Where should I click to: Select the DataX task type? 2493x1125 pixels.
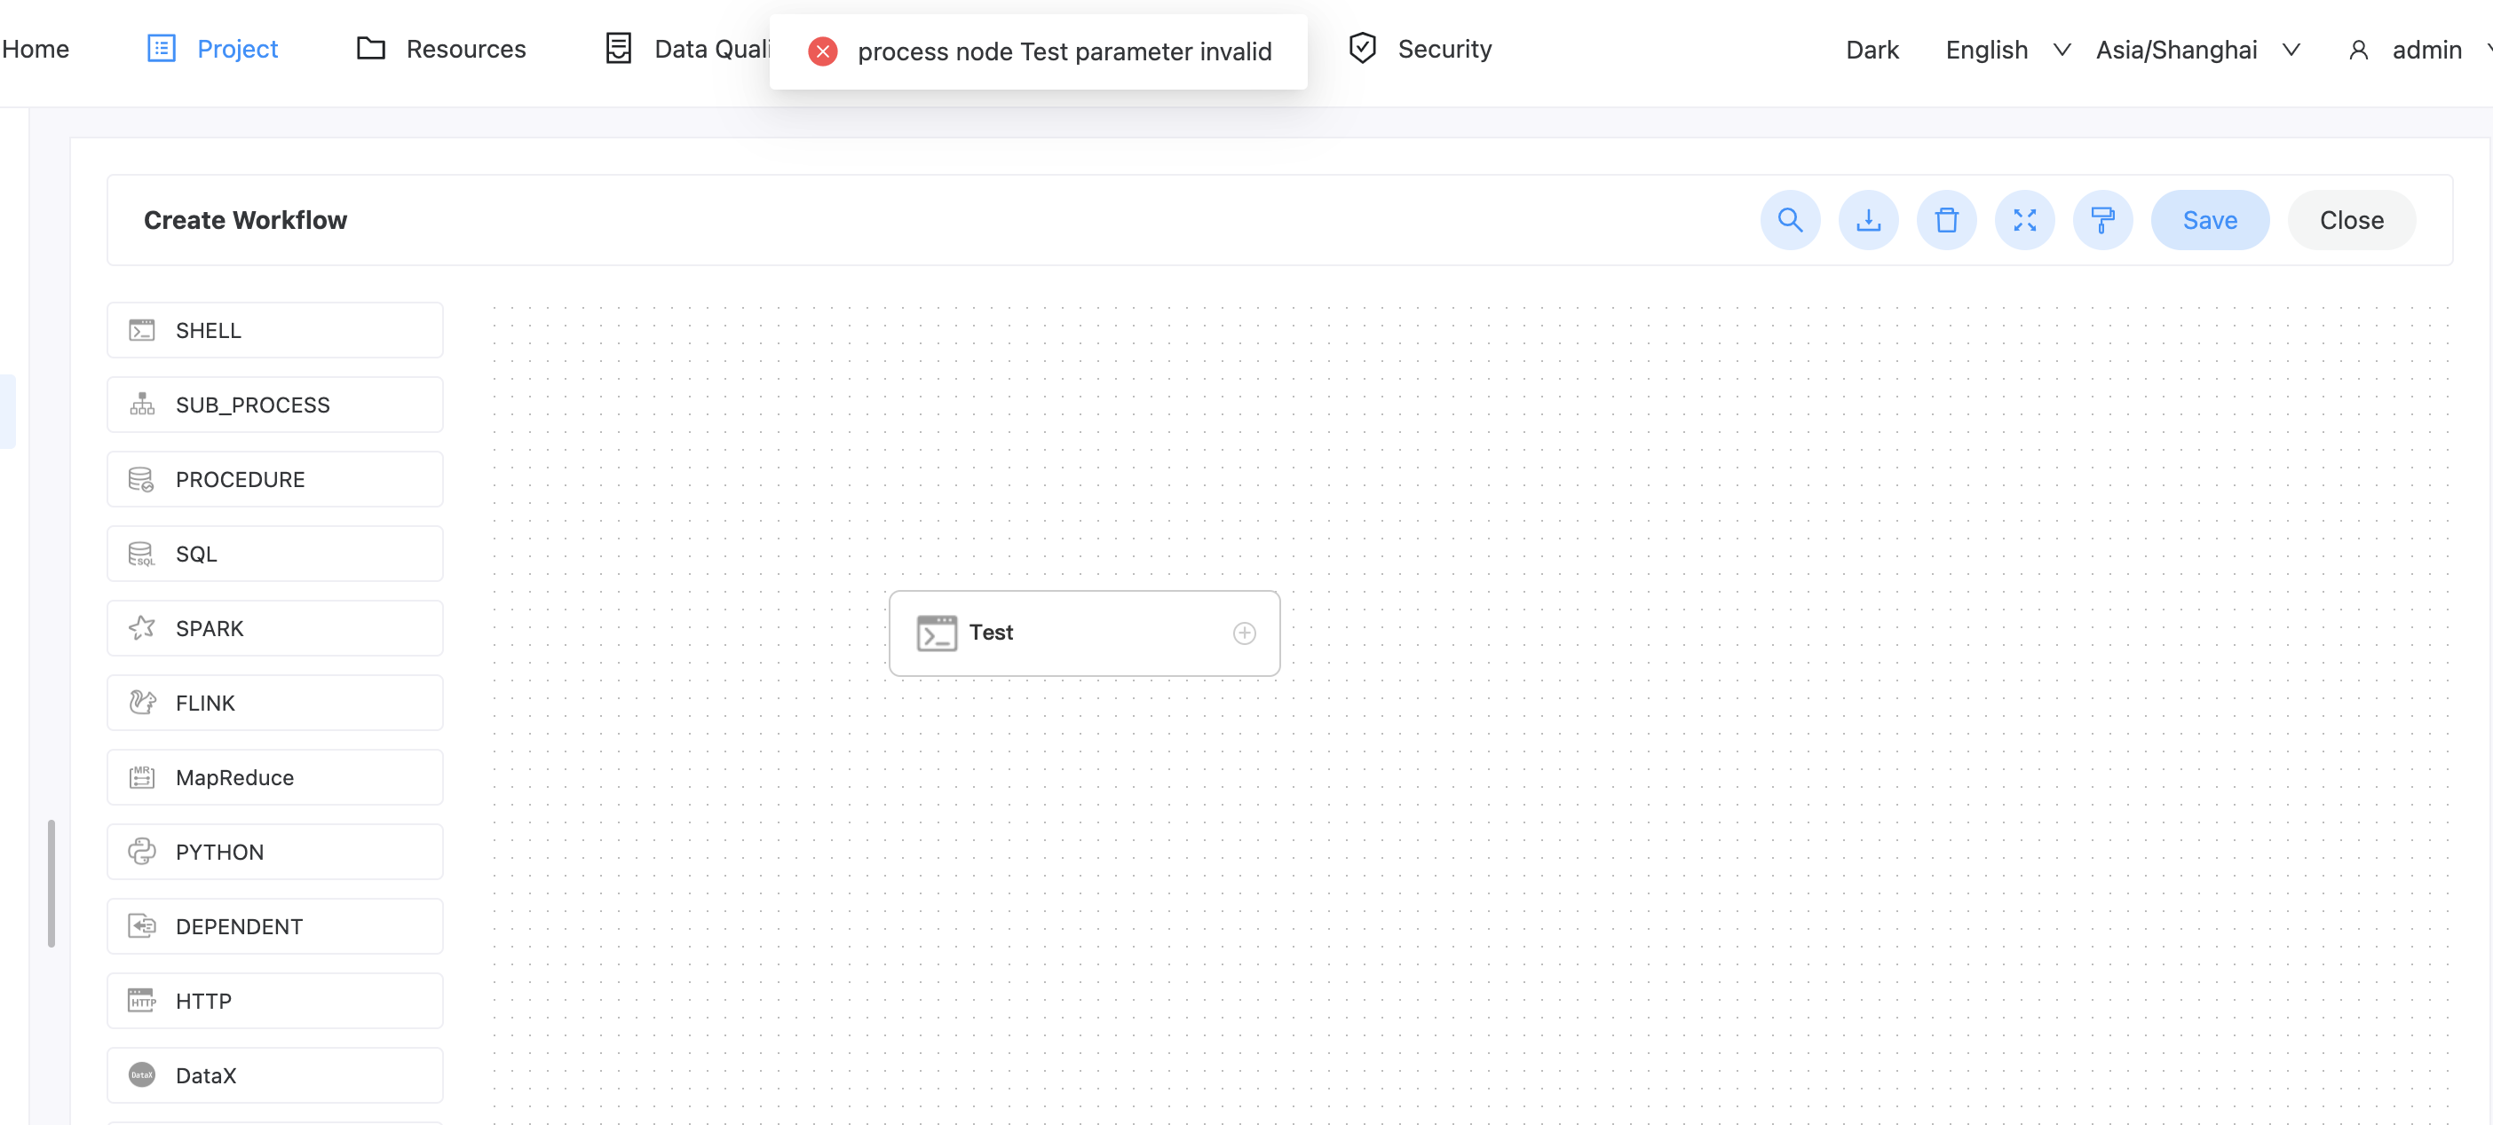(275, 1074)
